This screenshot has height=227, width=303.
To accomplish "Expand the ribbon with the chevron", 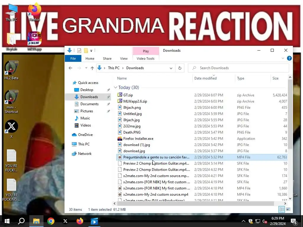I will pos(283,58).
